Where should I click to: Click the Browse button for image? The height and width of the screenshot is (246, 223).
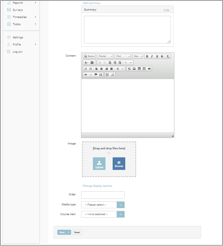pyautogui.click(x=119, y=164)
